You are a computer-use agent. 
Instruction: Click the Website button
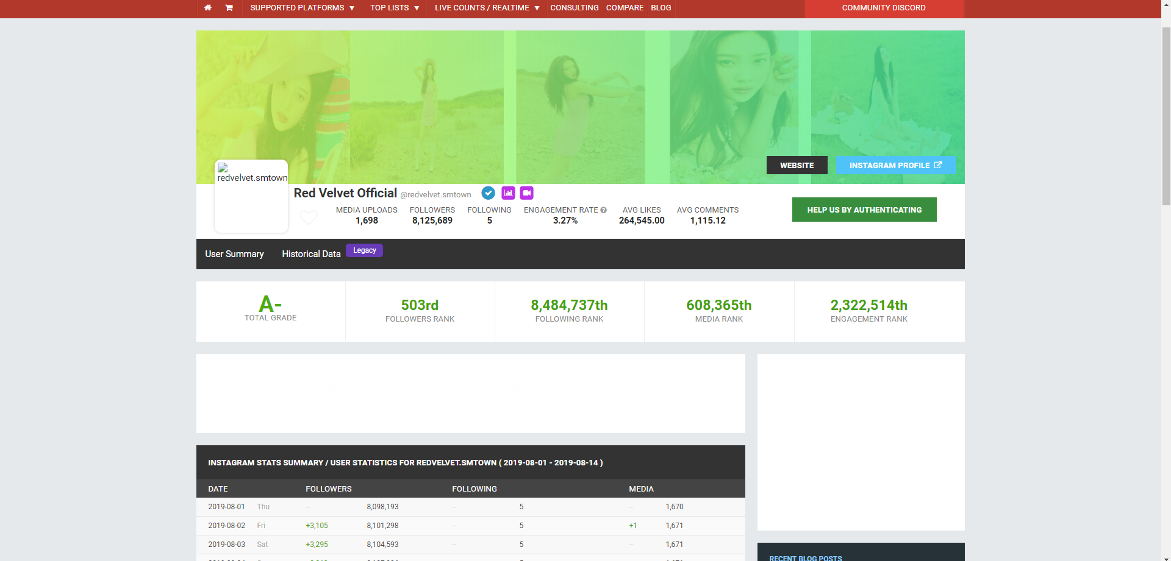[797, 165]
